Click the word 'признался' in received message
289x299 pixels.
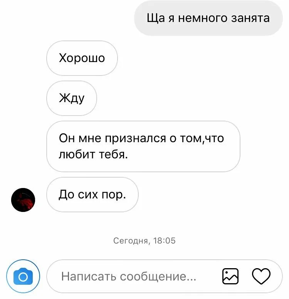pos(136,138)
